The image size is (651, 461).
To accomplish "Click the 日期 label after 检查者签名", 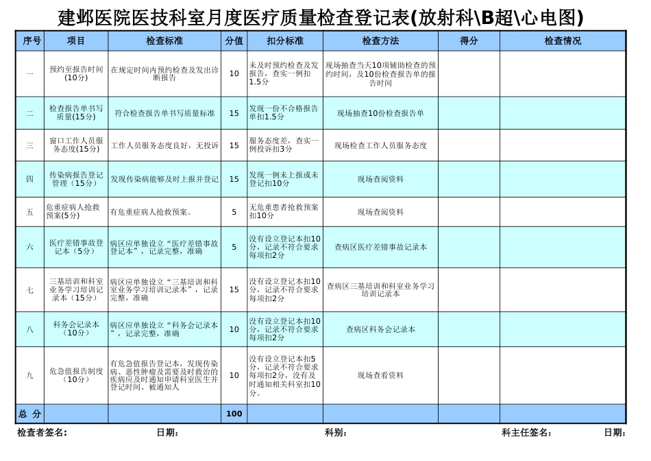I will tap(168, 433).
